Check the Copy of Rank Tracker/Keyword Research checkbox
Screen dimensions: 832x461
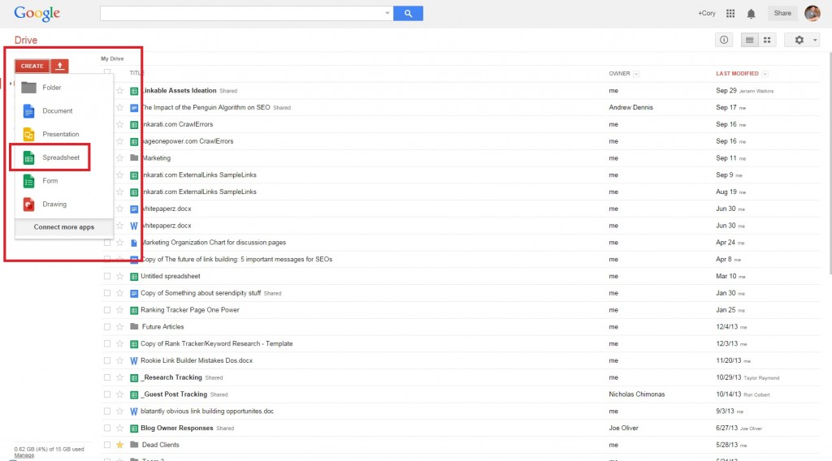click(x=107, y=344)
